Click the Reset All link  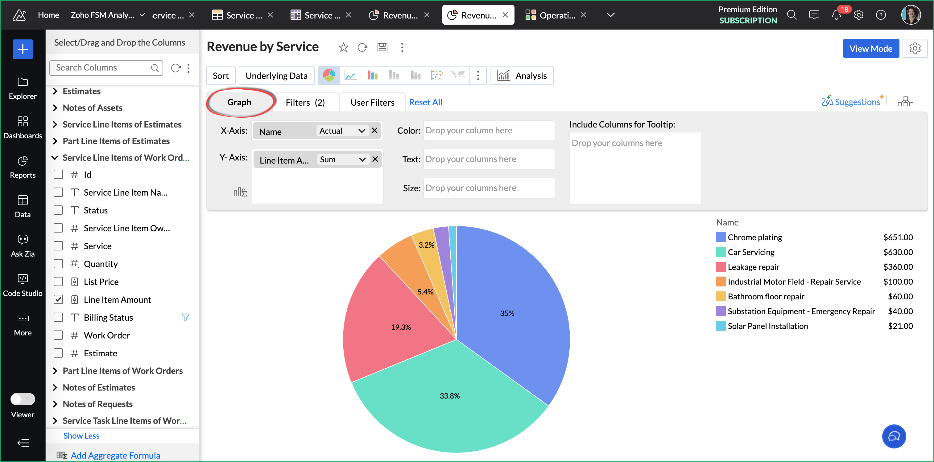click(425, 103)
